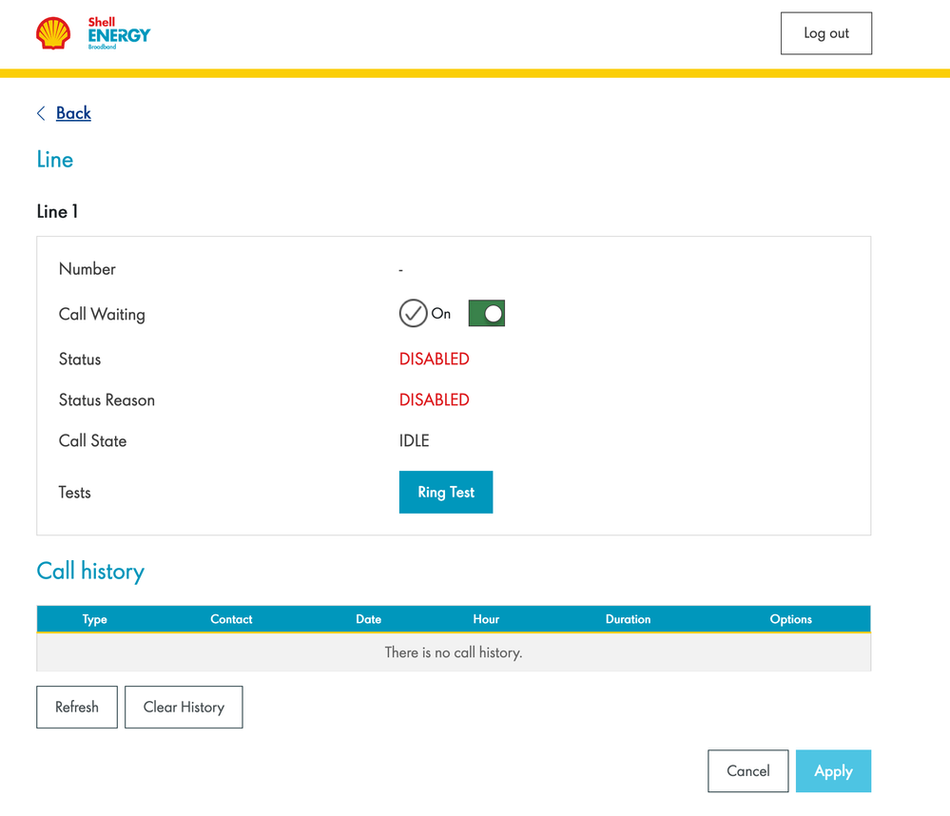Click the Hour column header
This screenshot has width=950, height=816.
(486, 619)
